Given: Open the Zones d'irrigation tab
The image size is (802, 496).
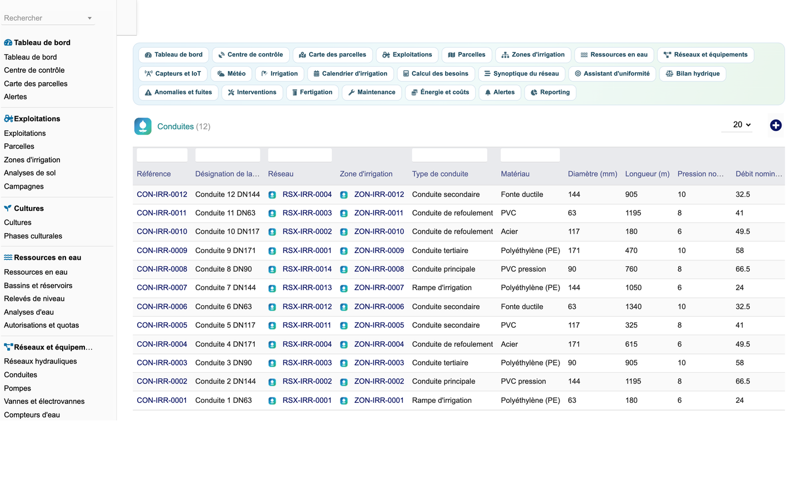Looking at the screenshot, I should [x=533, y=55].
